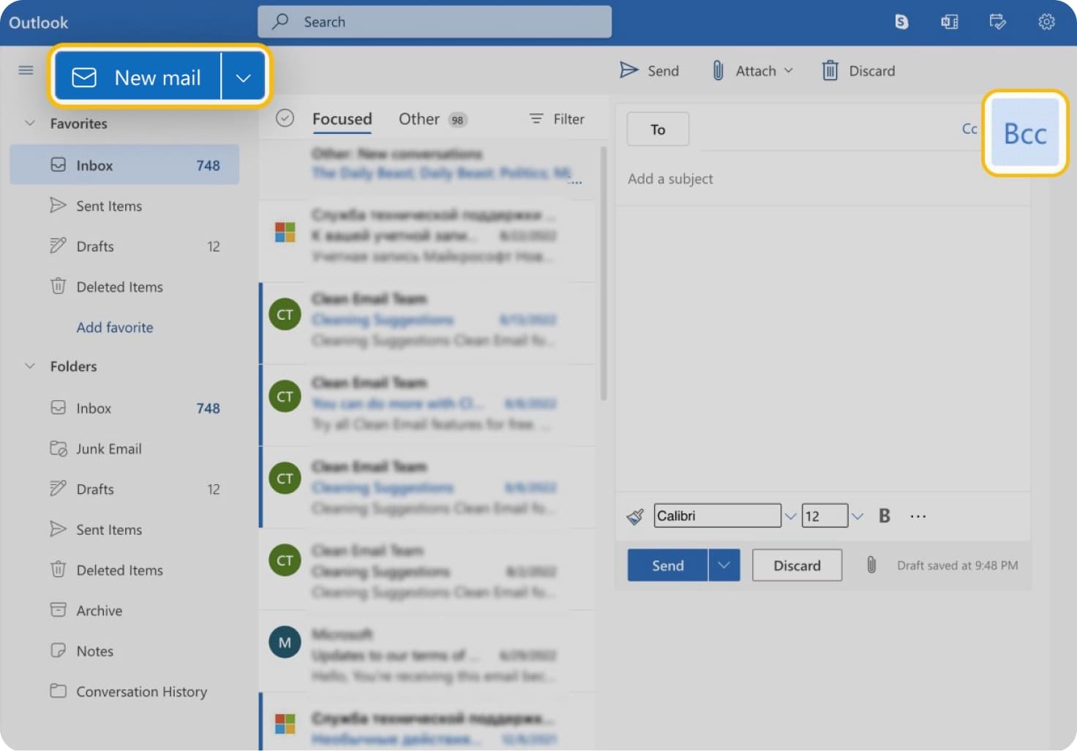Switch to the Other tab

[x=419, y=119]
